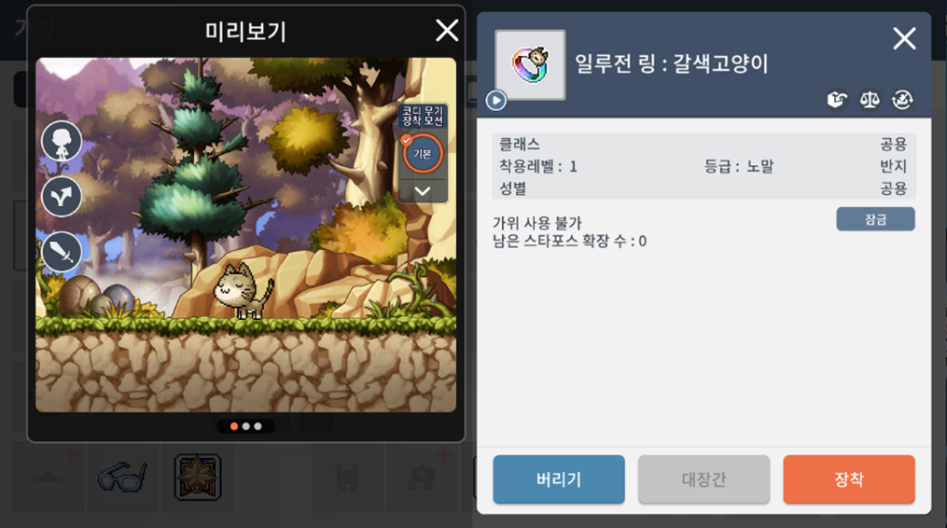Viewport: 947px width, 528px height.
Task: Click the sword weapon preview icon
Action: (62, 251)
